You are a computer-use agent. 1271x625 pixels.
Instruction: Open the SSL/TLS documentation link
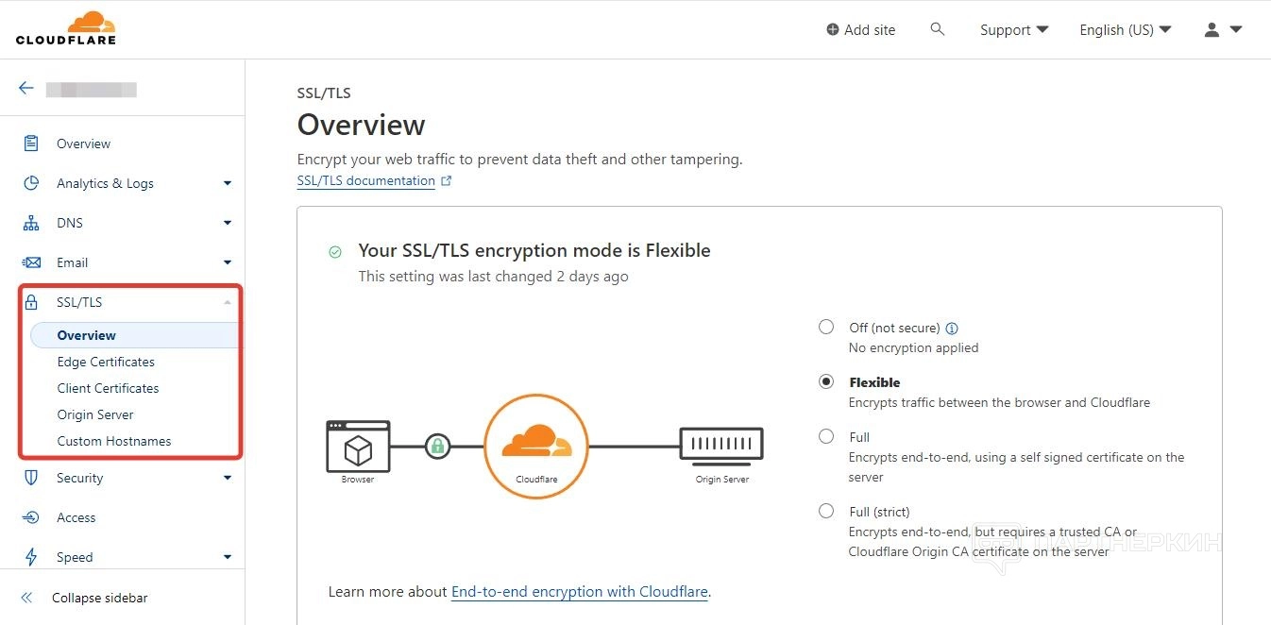tap(366, 181)
